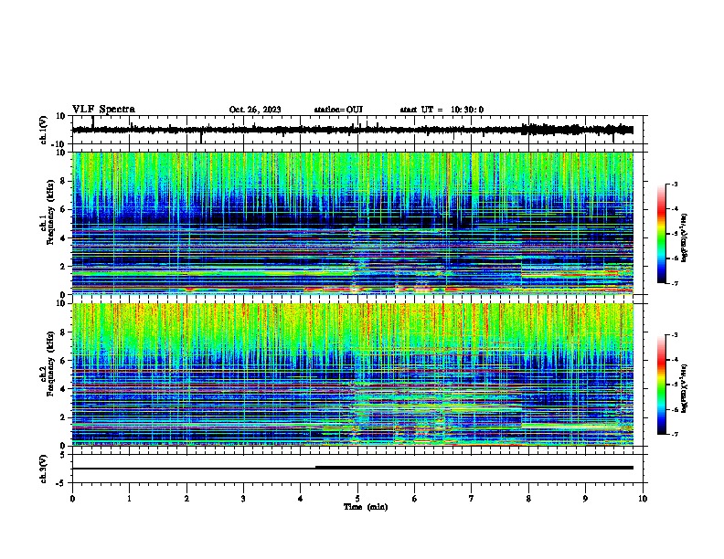Click time axis tick label "8"
The image size is (724, 559).
528,499
